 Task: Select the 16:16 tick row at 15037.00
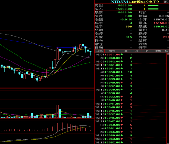(130, 114)
